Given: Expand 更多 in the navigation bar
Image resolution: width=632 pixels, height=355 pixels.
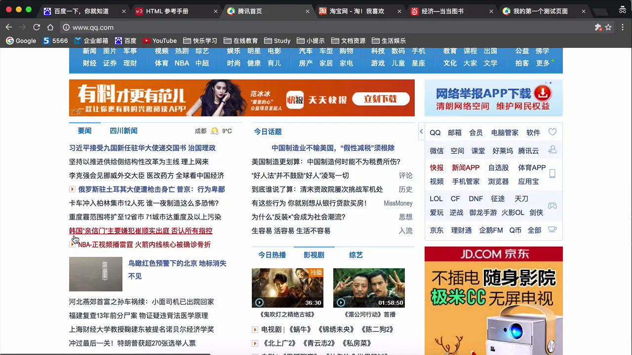Looking at the screenshot, I should pos(543,63).
